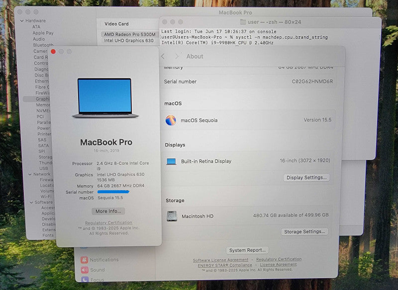398x290 pixels.
Task: Open Regulatory Certification link in System Settings
Action: 279,259
